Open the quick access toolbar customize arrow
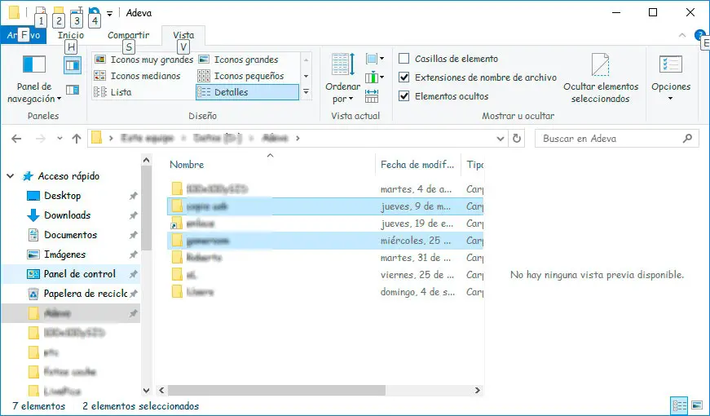 (x=109, y=14)
